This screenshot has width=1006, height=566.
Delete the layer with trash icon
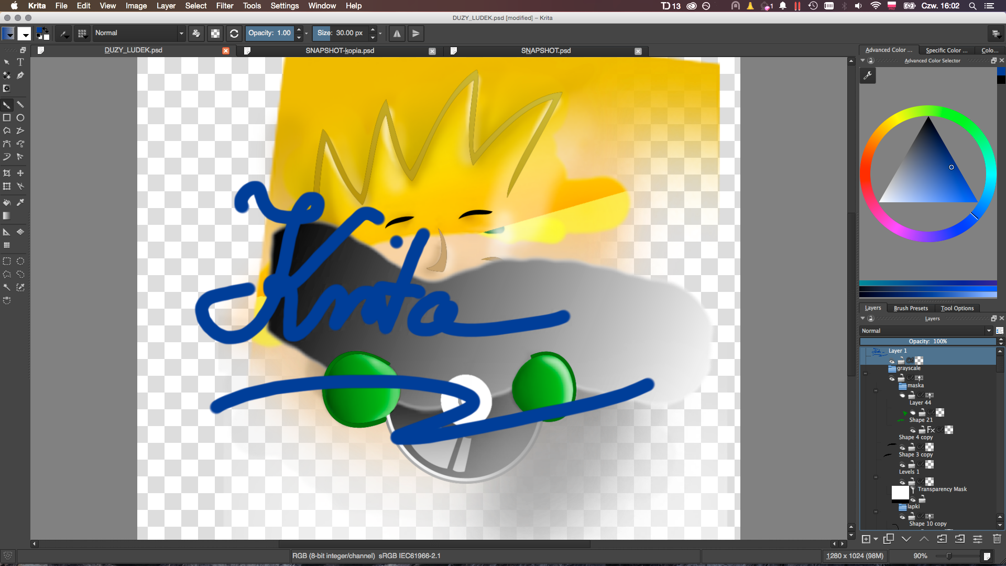pos(997,539)
